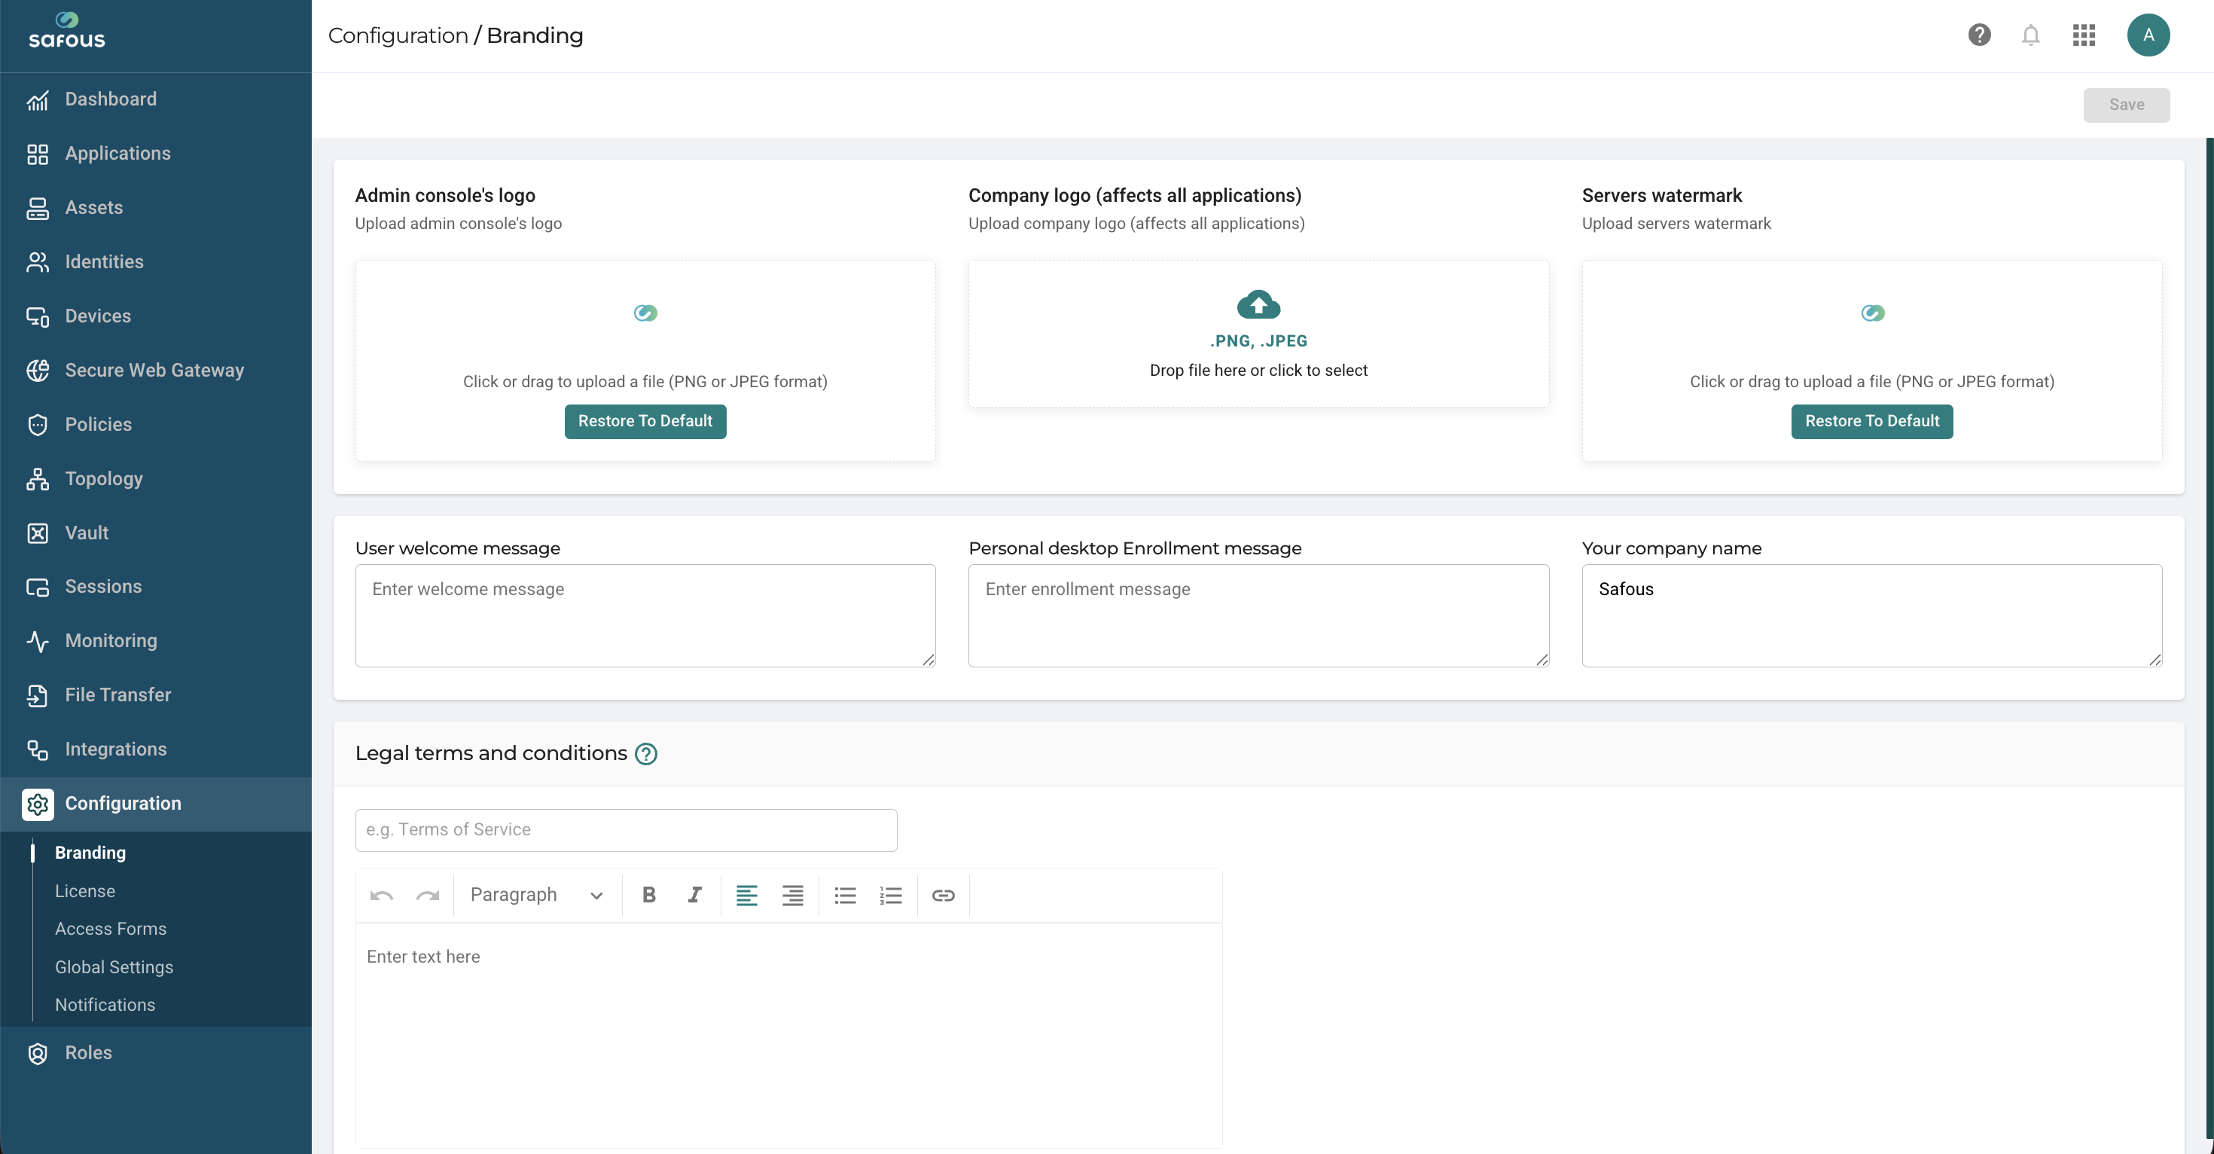This screenshot has height=1154, width=2214.
Task: Click into the legal terms text editor
Action: (x=789, y=1034)
